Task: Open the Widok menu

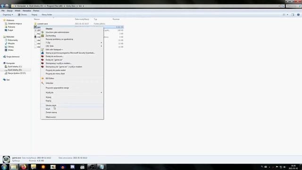Action: (x=17, y=11)
